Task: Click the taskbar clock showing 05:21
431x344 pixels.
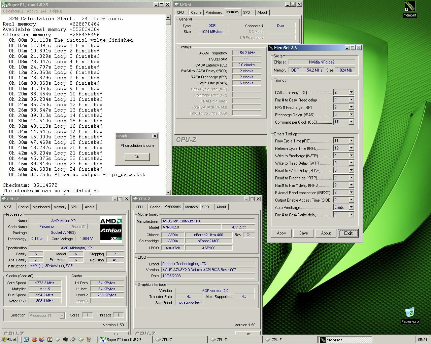Action: click(422, 340)
